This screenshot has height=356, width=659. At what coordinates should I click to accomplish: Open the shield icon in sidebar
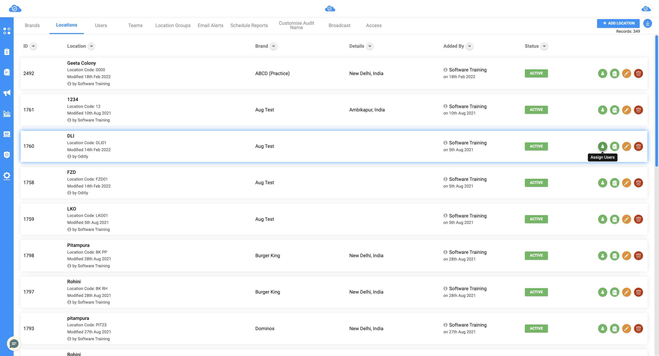[x=7, y=155]
